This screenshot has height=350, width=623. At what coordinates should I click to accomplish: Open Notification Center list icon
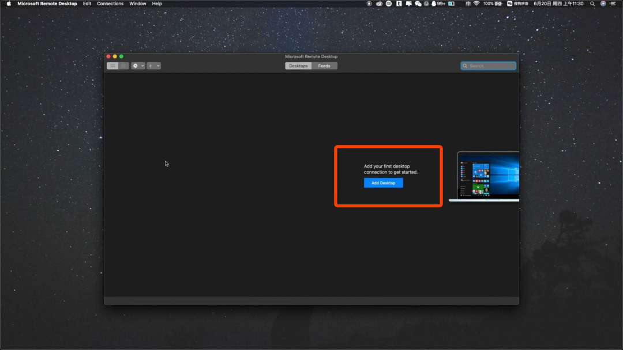[x=613, y=3]
